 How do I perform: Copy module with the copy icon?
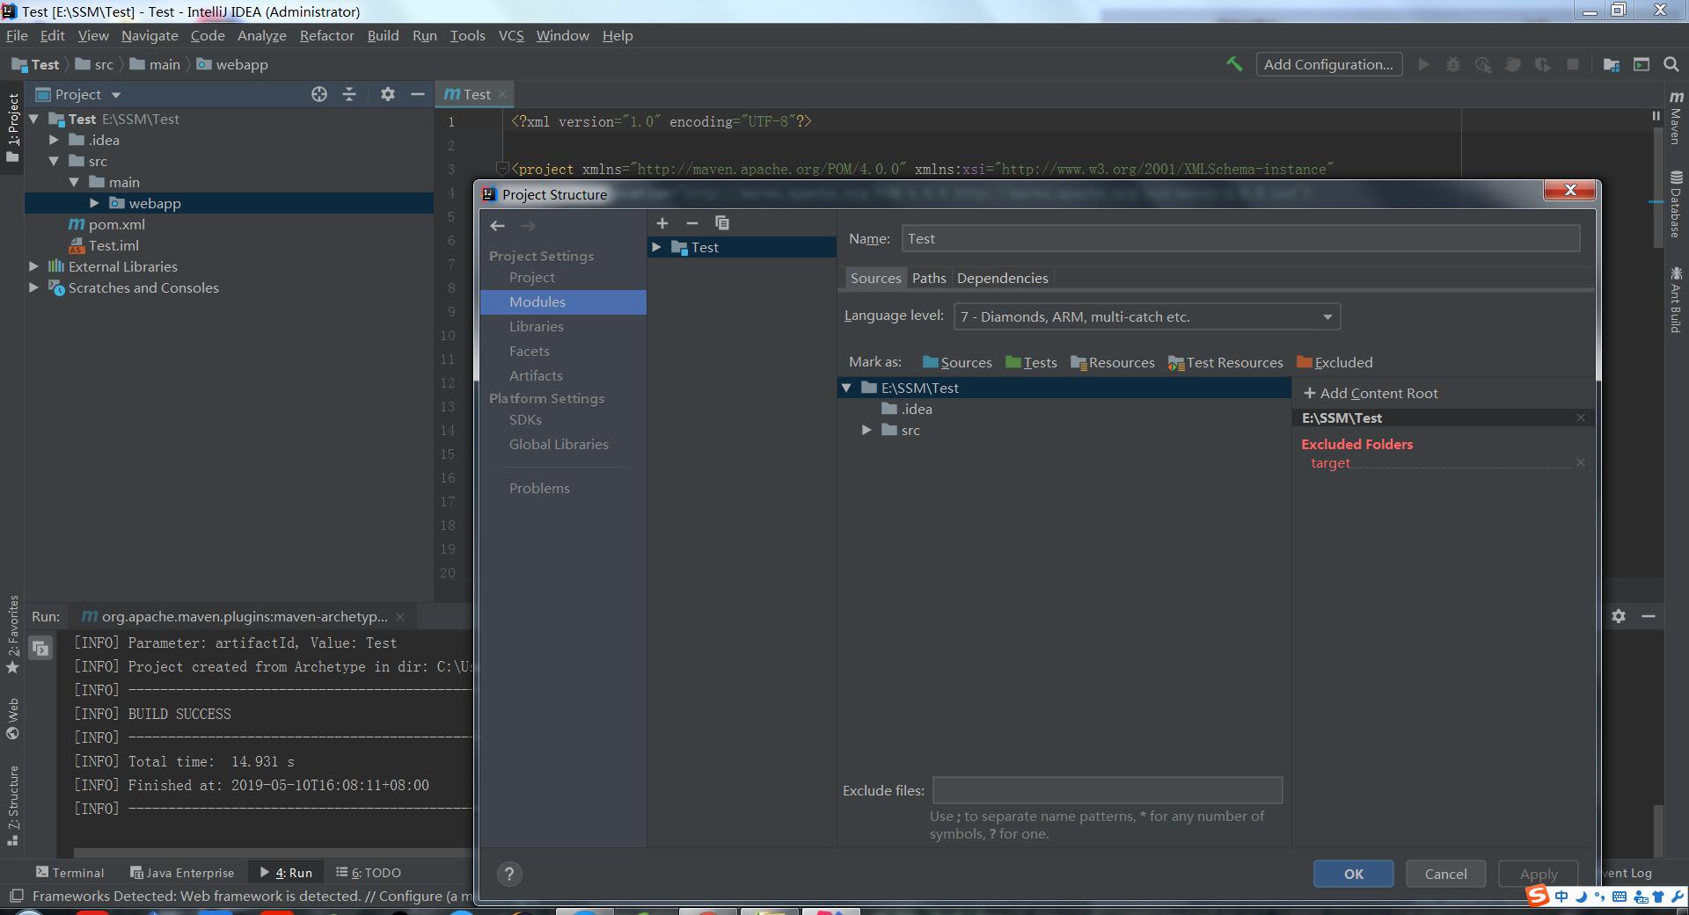tap(722, 223)
